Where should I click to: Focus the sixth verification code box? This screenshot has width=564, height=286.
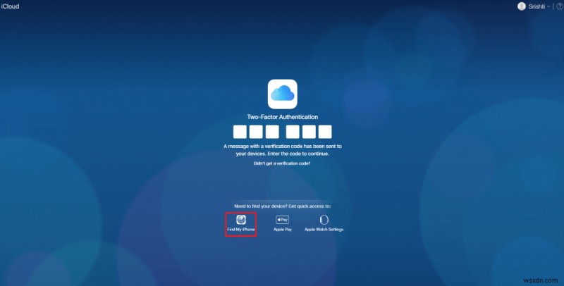[x=325, y=132]
